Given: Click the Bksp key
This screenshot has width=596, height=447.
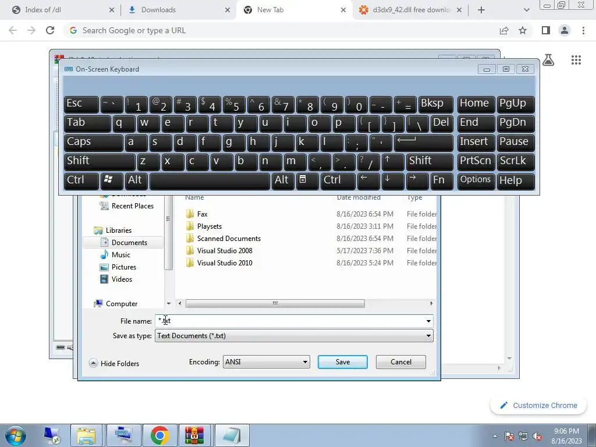Looking at the screenshot, I should click(x=435, y=104).
